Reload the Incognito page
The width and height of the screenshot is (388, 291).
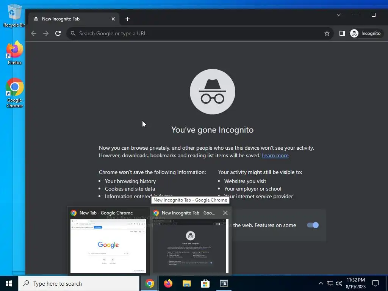(58, 33)
